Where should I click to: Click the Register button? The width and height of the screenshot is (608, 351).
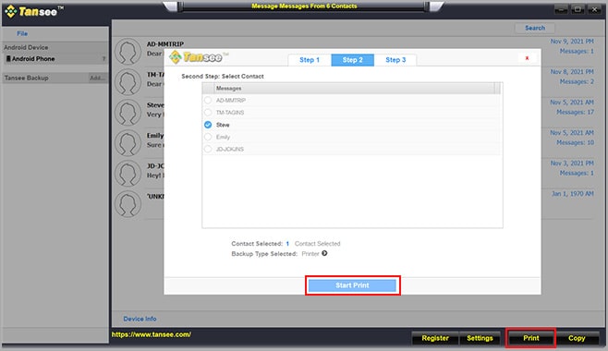tap(435, 338)
